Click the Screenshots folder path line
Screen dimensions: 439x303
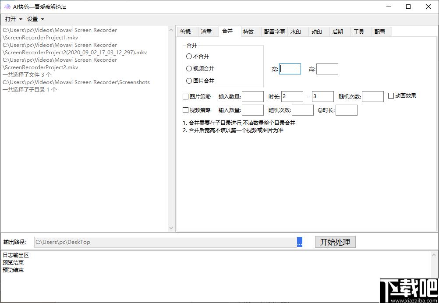point(76,82)
